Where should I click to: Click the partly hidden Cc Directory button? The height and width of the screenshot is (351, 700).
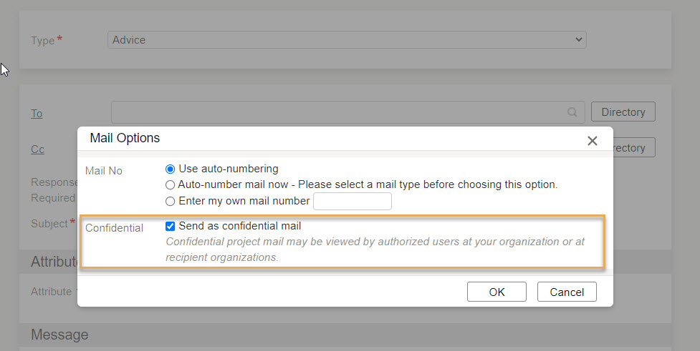pyautogui.click(x=634, y=147)
